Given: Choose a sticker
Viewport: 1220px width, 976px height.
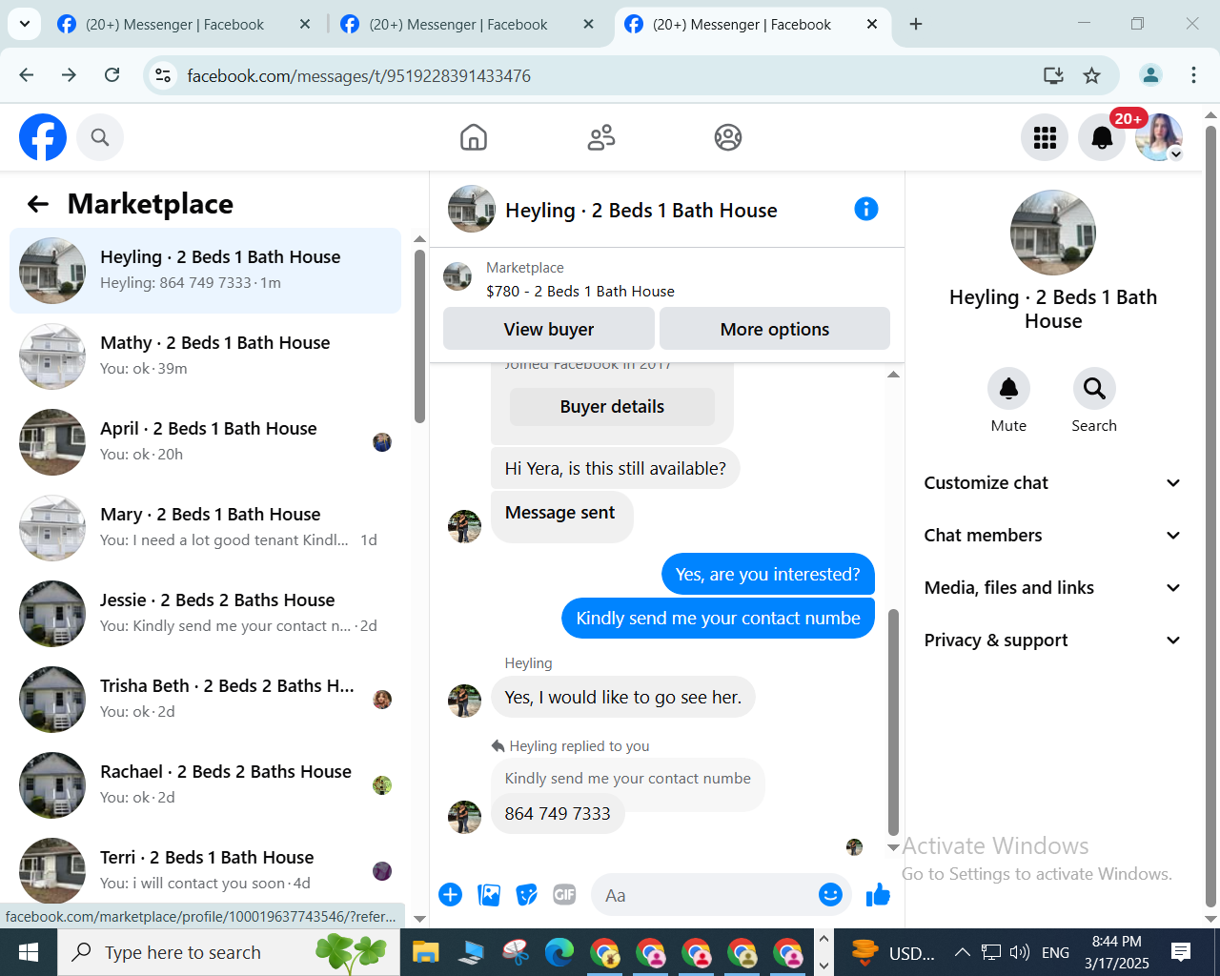Looking at the screenshot, I should (x=527, y=894).
